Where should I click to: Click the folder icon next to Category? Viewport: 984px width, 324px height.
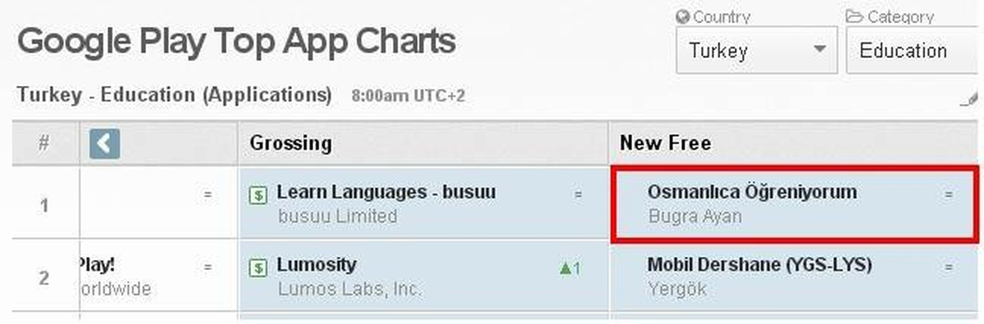[854, 16]
